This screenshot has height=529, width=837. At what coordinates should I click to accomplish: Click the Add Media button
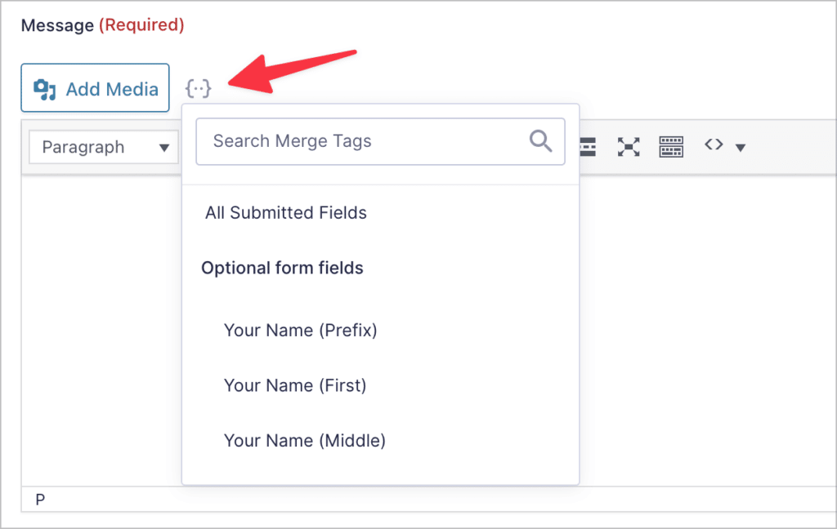[95, 88]
